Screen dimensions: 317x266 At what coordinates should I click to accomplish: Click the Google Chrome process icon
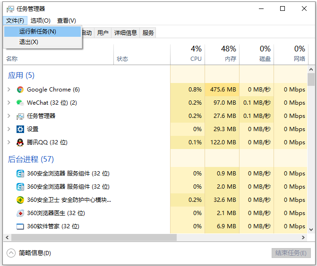[20, 90]
